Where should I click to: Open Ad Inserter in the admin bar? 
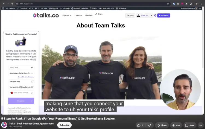(x=121, y=8)
